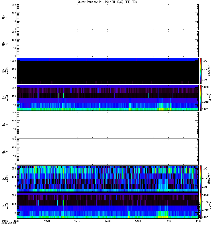Click the <|mV/m|> label beside thc edc12 colorbar

point(209,179)
